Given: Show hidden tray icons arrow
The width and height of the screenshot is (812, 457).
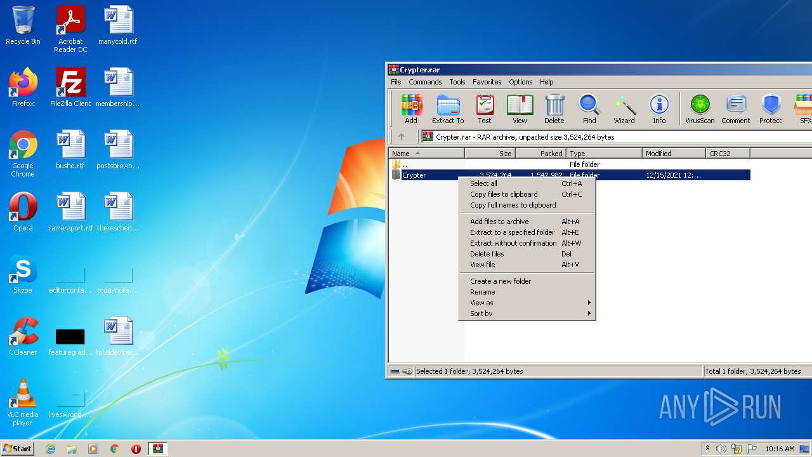Looking at the screenshot, I should pos(707,449).
